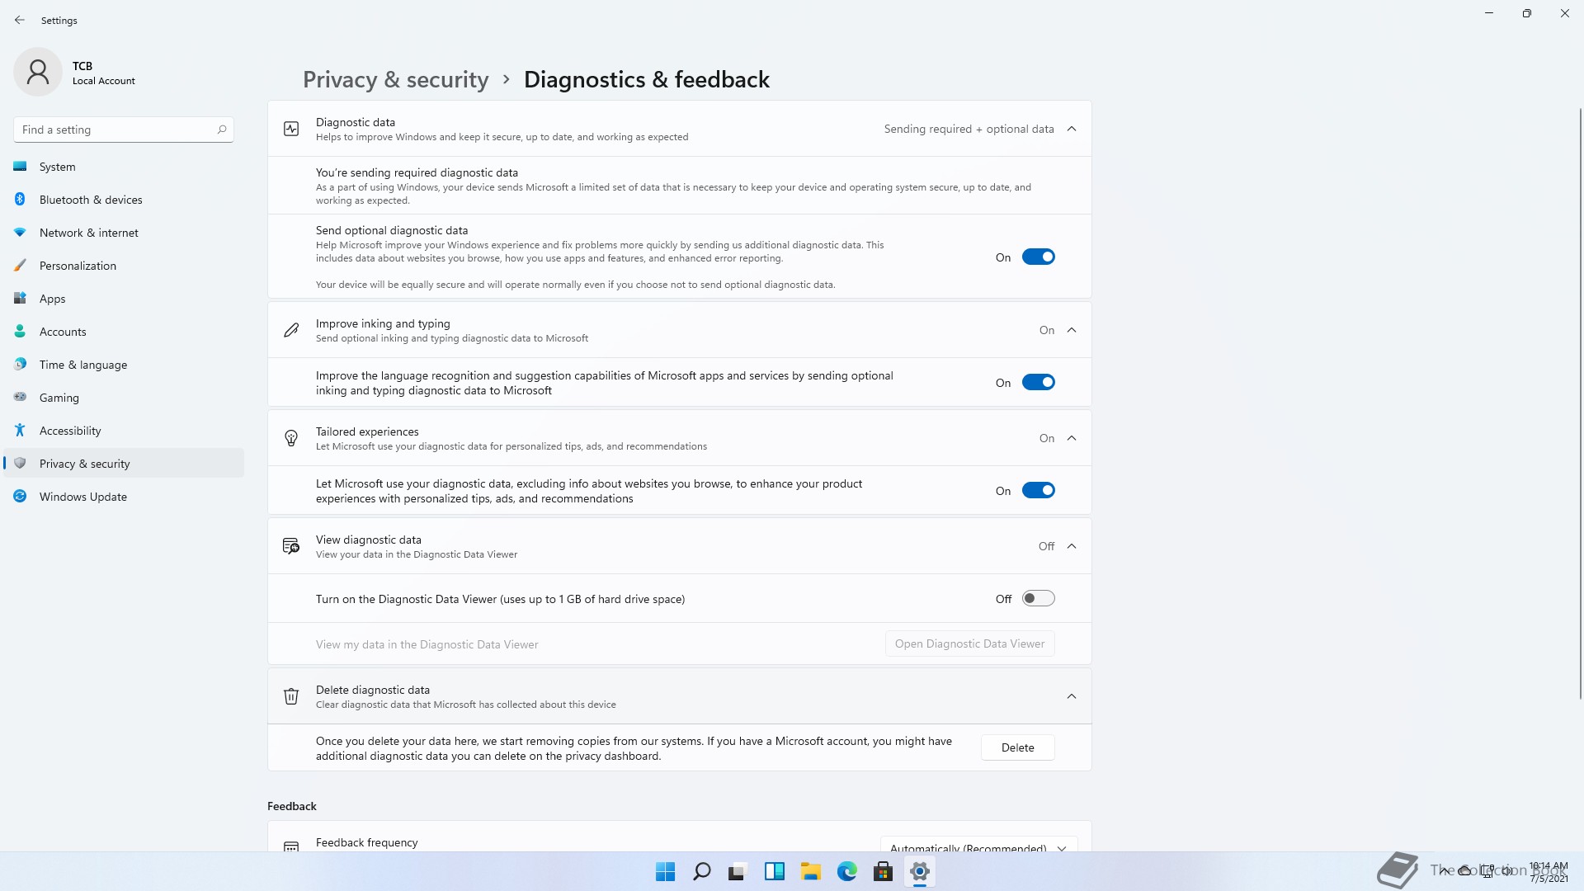Screen dimensions: 1584x891
Task: Click the Privacy & security shield icon
Action: coord(20,464)
